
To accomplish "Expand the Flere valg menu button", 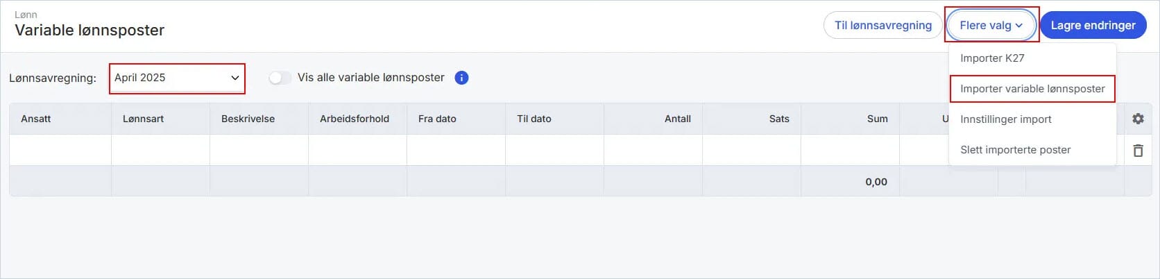I will click(991, 25).
